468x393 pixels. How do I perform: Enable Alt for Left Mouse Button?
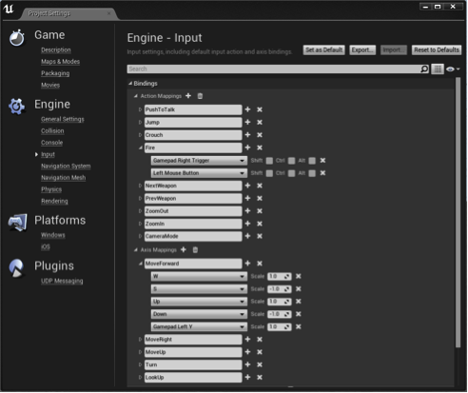(312, 173)
